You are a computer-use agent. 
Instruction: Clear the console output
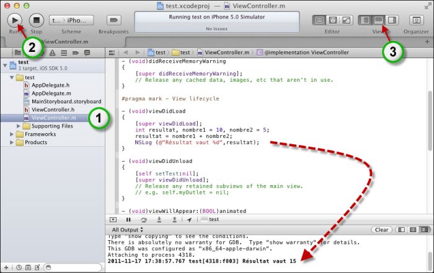coord(381,230)
